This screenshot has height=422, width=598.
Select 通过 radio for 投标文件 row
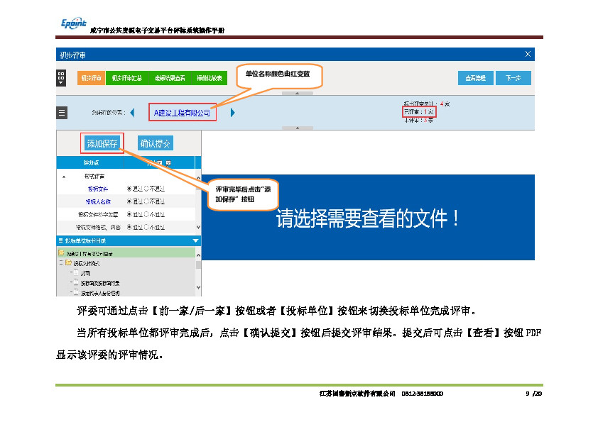[129, 189]
